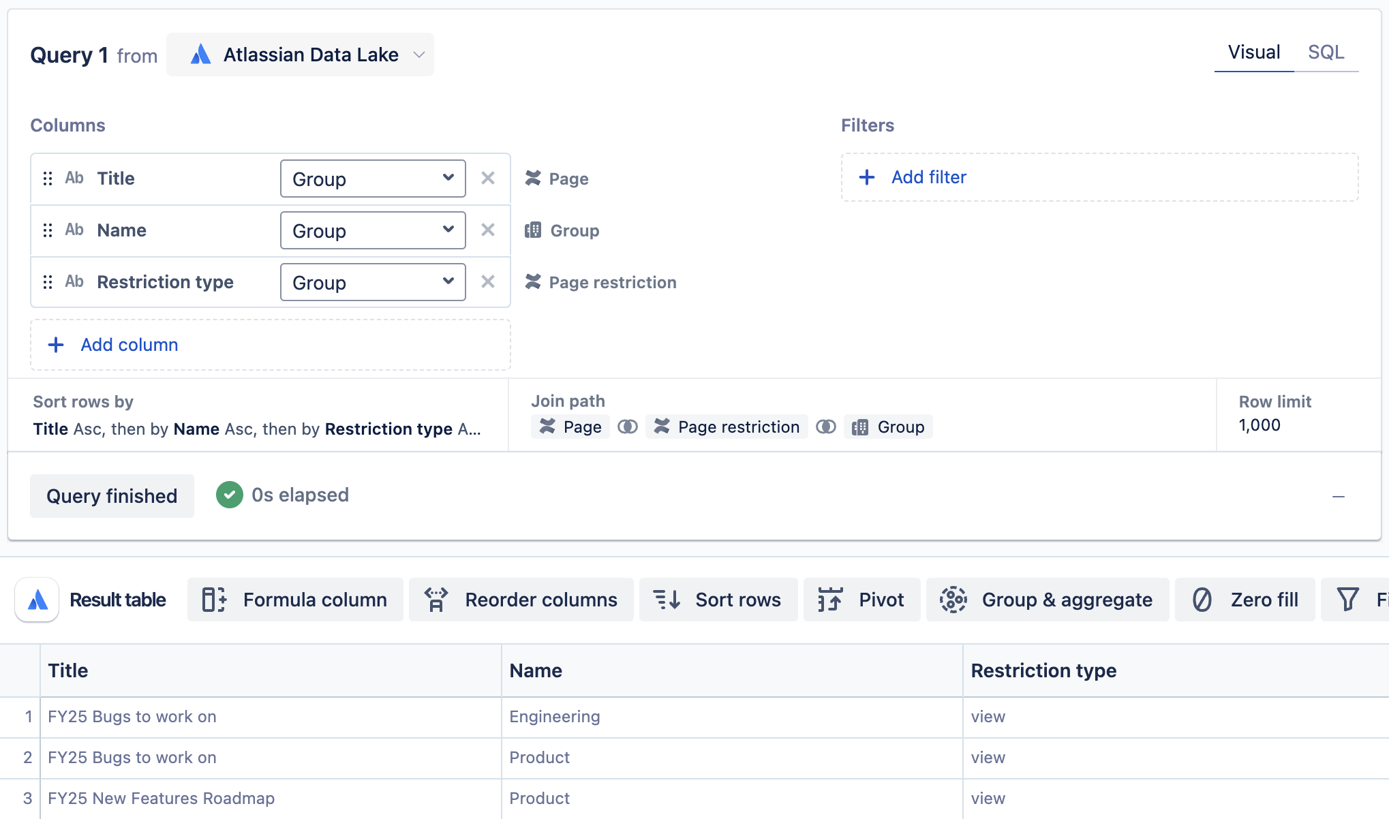Click Add column
This screenshot has width=1389, height=819.
pos(129,345)
